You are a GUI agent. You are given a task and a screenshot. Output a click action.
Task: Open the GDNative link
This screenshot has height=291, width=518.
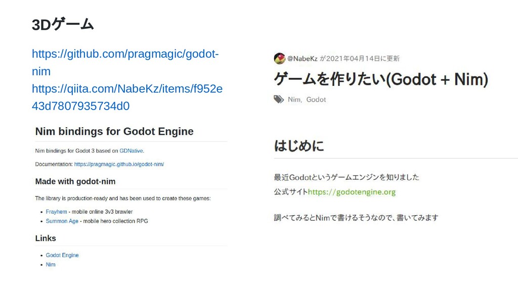point(131,151)
